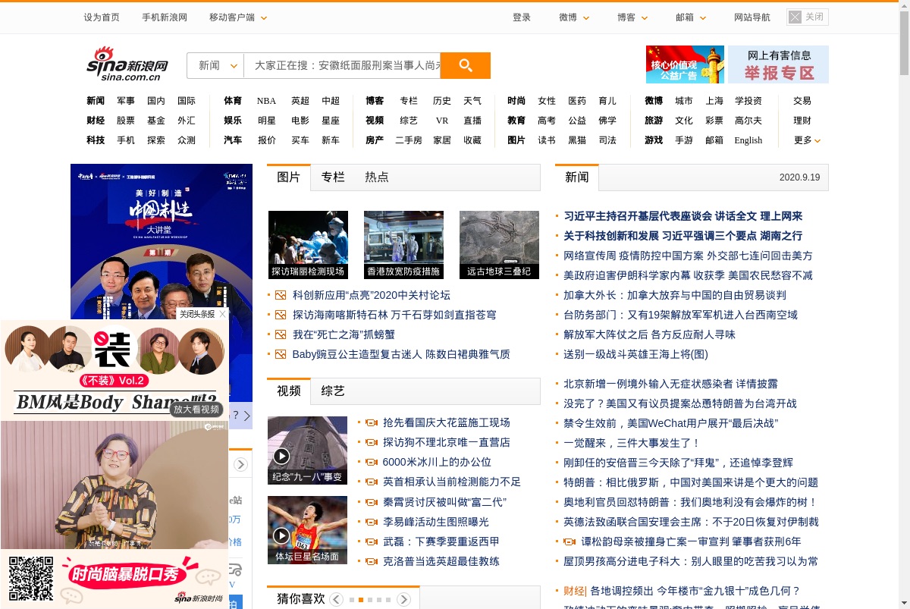Close the floating 头条报 ad via its X
Screen dimensions: 910x609
(x=223, y=314)
